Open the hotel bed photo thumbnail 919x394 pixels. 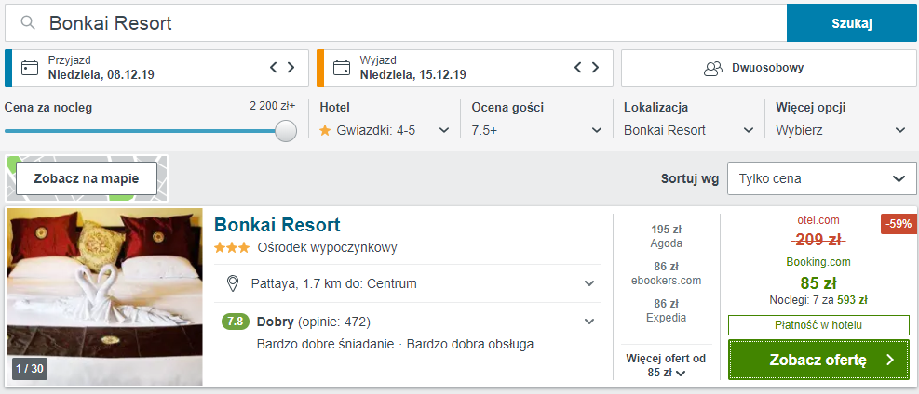(104, 297)
